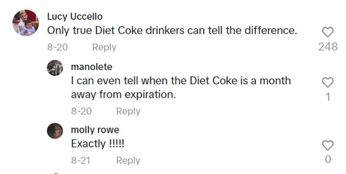Click the "Exactly !!!!!" comment text
Screen dimensions: 346x174
coord(97,144)
